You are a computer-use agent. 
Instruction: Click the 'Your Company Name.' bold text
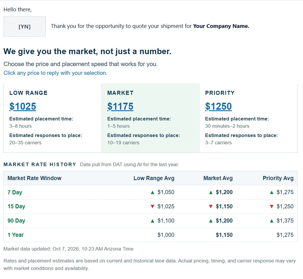click(x=221, y=26)
